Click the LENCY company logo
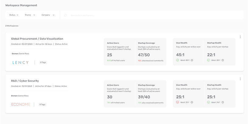Image resolution: width=248 pixels, height=124 pixels. pyautogui.click(x=20, y=62)
